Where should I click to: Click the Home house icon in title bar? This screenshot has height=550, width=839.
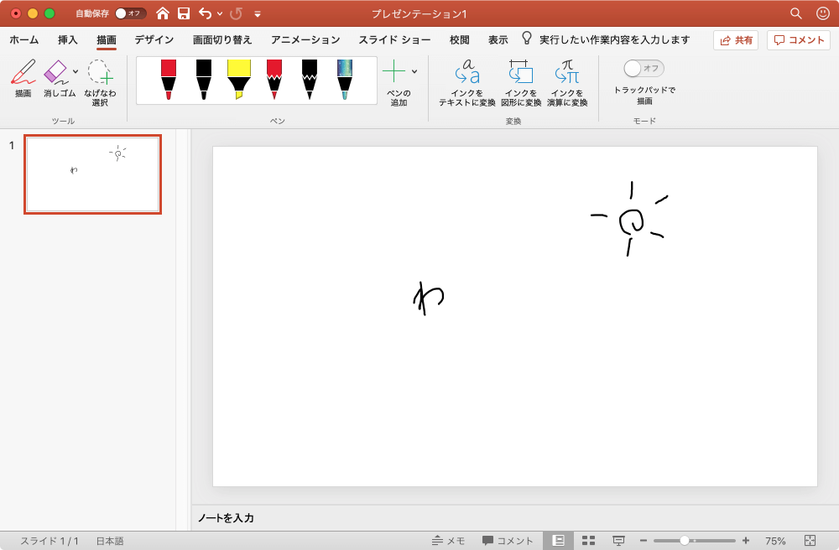click(163, 13)
